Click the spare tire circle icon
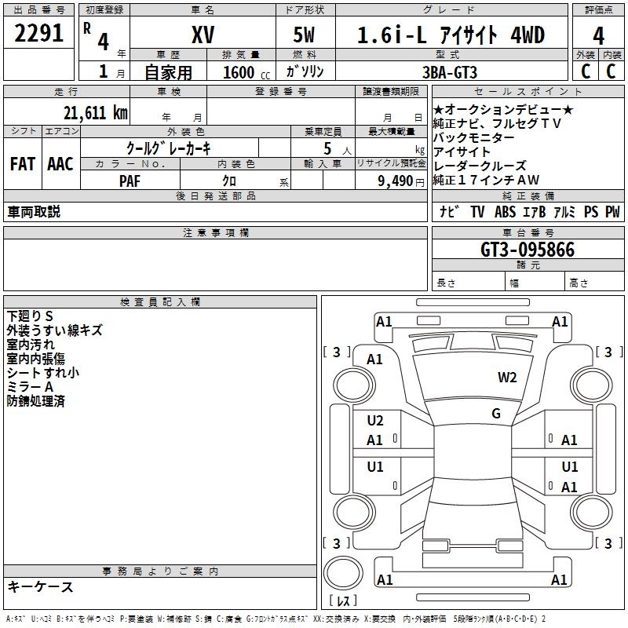The image size is (628, 628). pos(343,573)
